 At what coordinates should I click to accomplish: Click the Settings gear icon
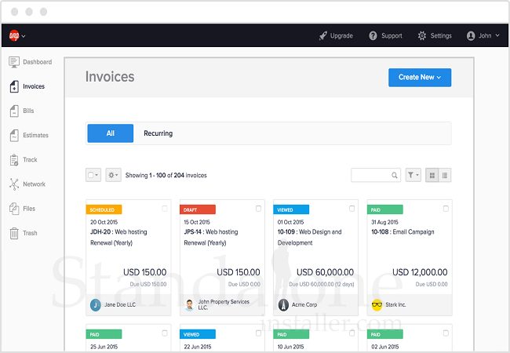pyautogui.click(x=422, y=36)
